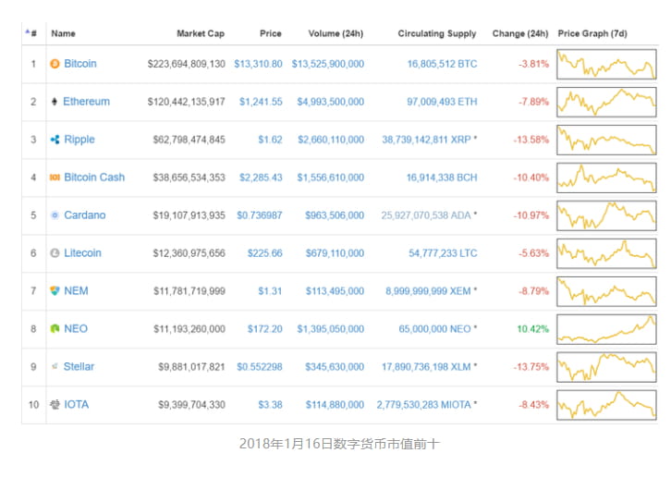Click Stellar's 7-day price graph thumbnail
This screenshot has height=490, width=671.
pyautogui.click(x=606, y=367)
